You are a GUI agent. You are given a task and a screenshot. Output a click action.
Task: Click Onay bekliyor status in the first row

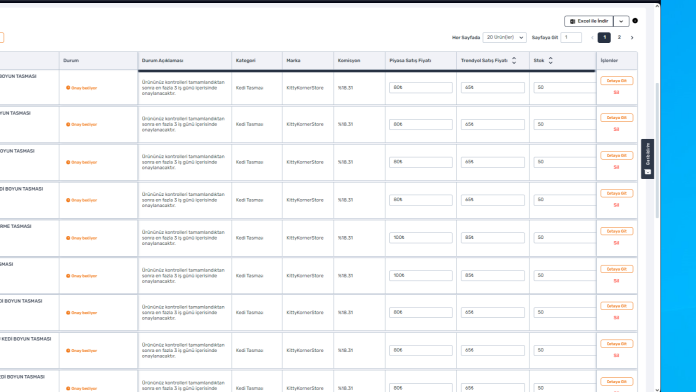(x=82, y=88)
